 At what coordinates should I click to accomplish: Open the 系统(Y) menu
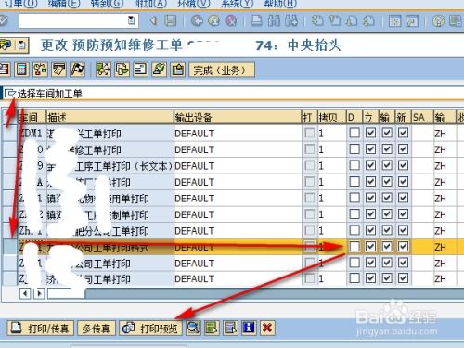click(237, 4)
